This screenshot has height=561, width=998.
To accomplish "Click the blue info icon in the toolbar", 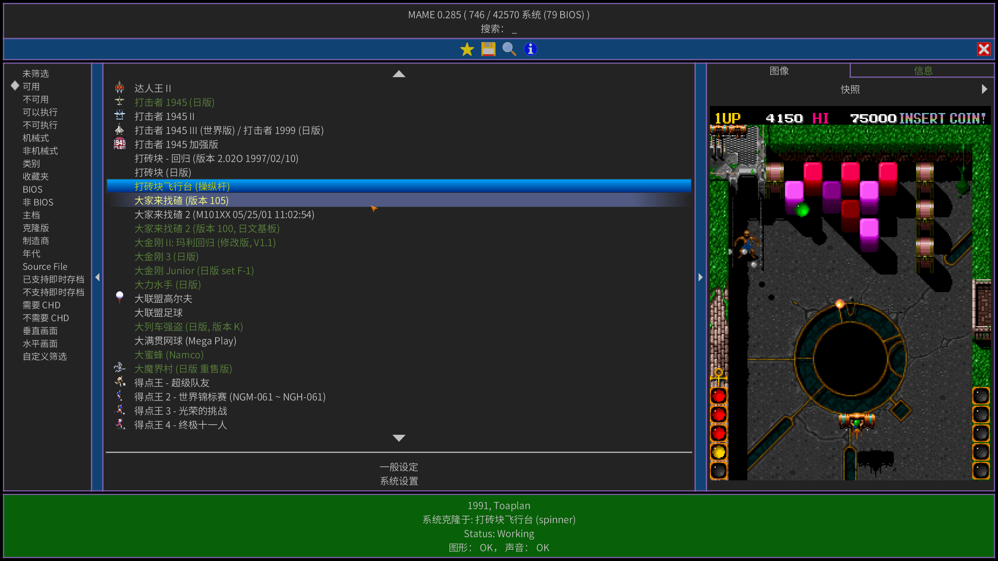I will pos(530,49).
